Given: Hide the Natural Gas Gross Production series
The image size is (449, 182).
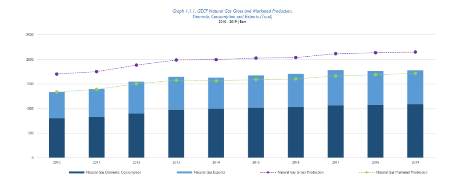Looking at the screenshot, I should click(301, 172).
